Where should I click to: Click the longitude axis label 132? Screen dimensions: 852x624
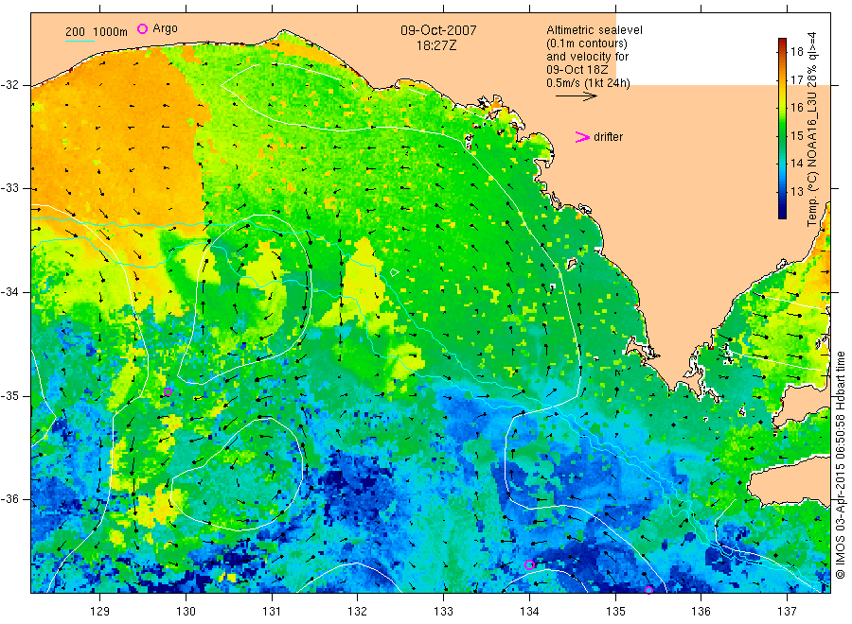[x=358, y=612]
